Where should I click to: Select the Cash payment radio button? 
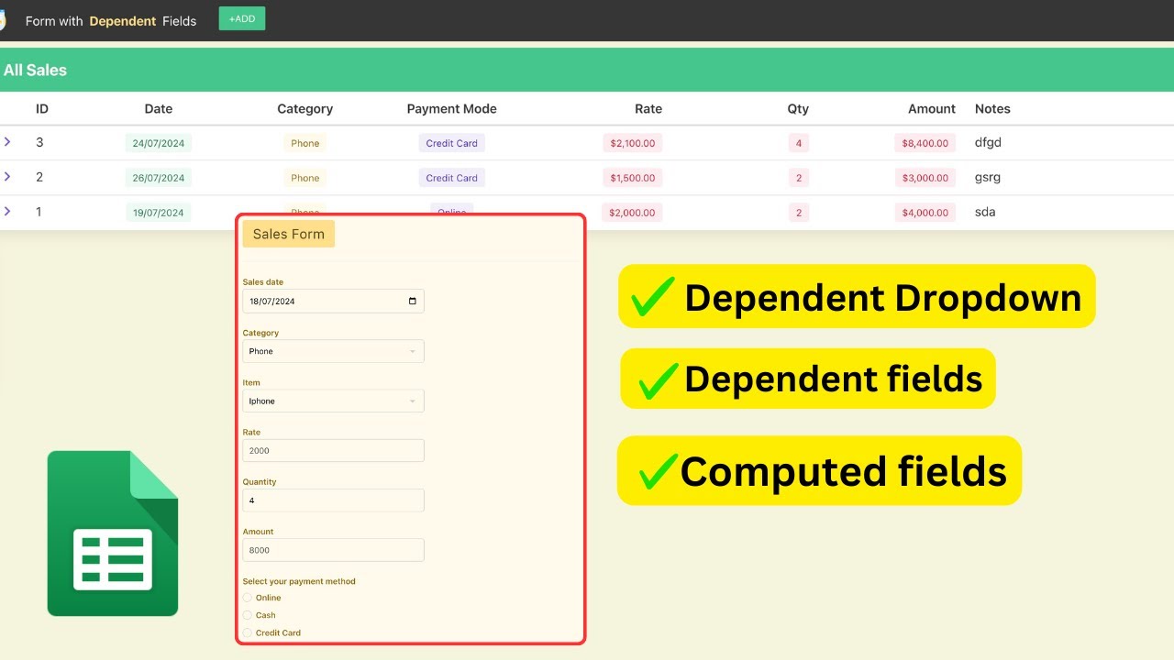[x=248, y=615]
